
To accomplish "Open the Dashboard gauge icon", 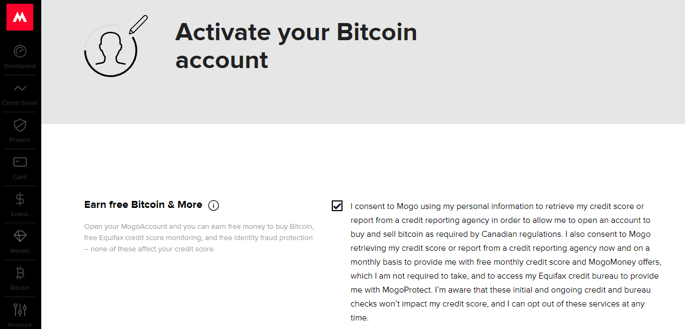I will pos(20,51).
